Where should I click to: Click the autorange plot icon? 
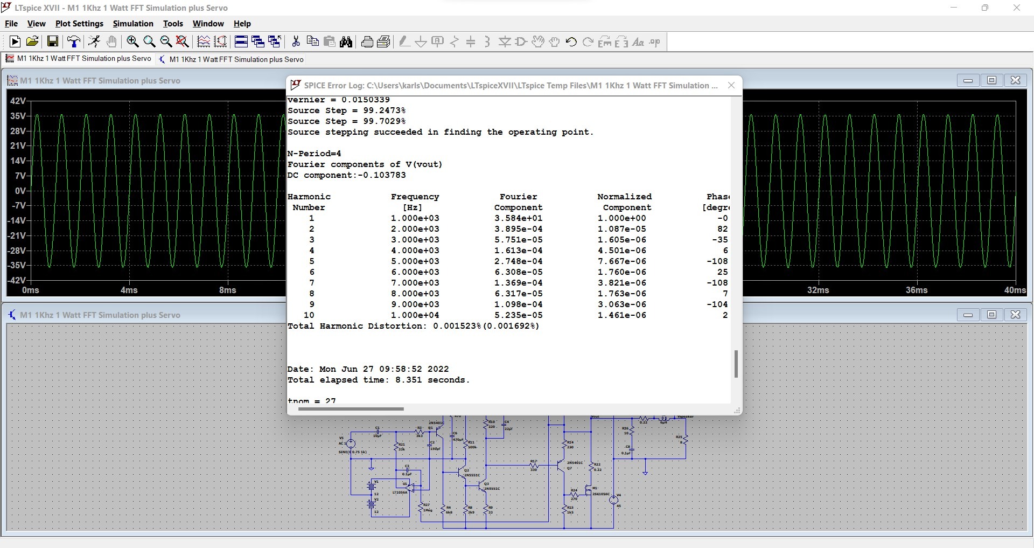[x=204, y=41]
